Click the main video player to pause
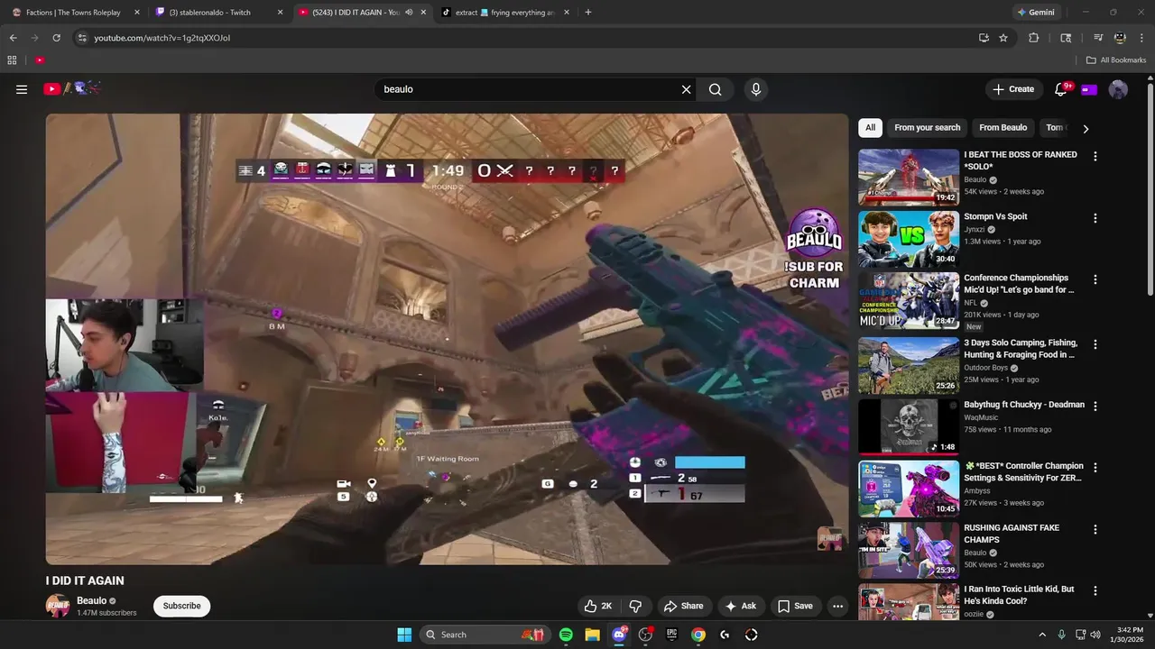The height and width of the screenshot is (649, 1155). point(447,339)
